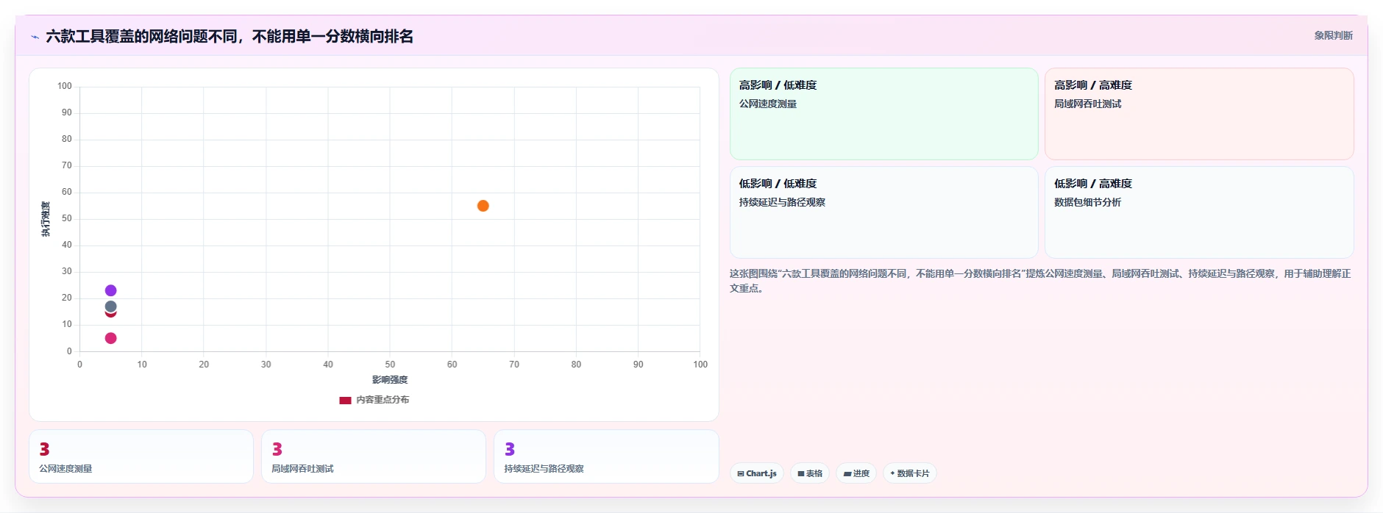
Task: Click 局域网吞吐测试 text in the pink quadrant card
Action: 1088,104
